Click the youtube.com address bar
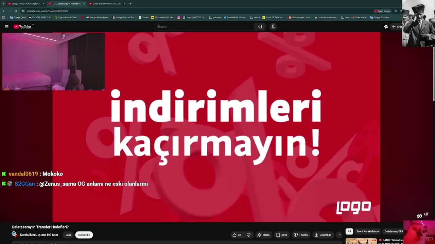The width and height of the screenshot is (435, 244). 197,11
